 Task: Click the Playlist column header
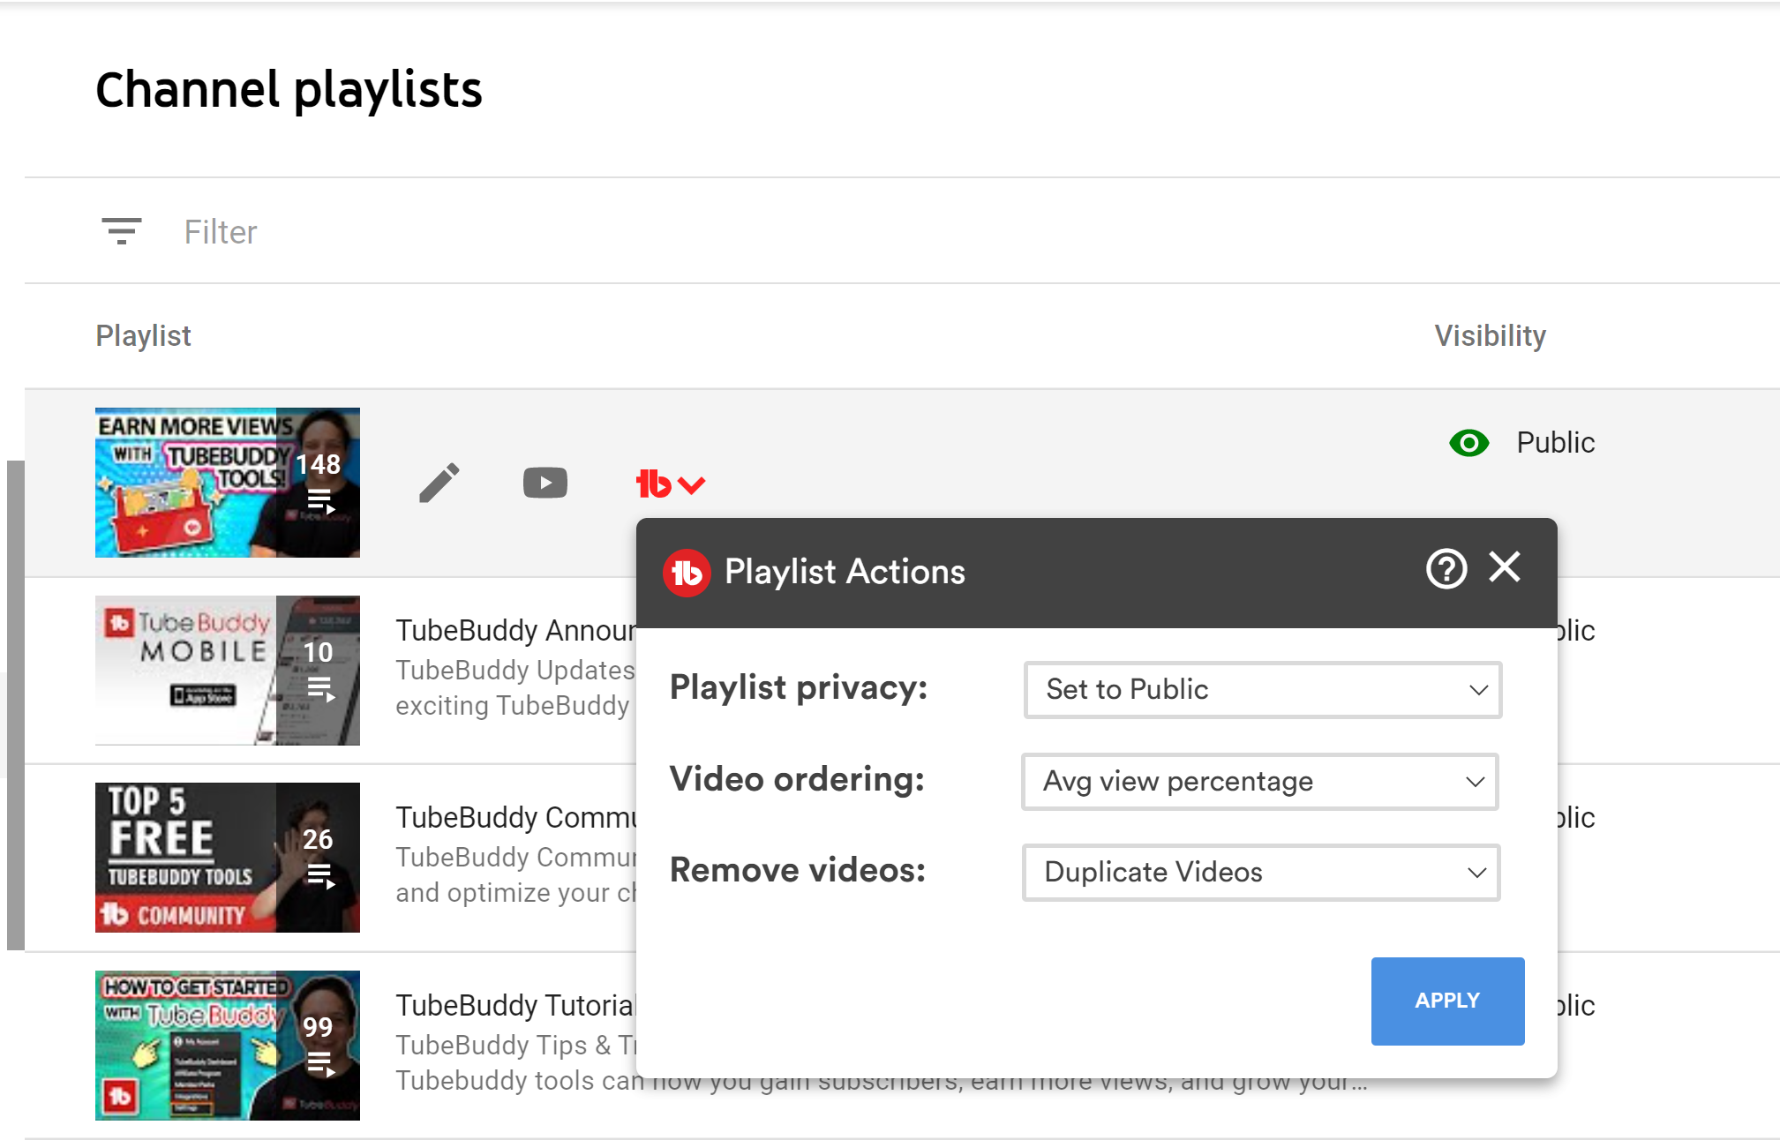click(143, 335)
